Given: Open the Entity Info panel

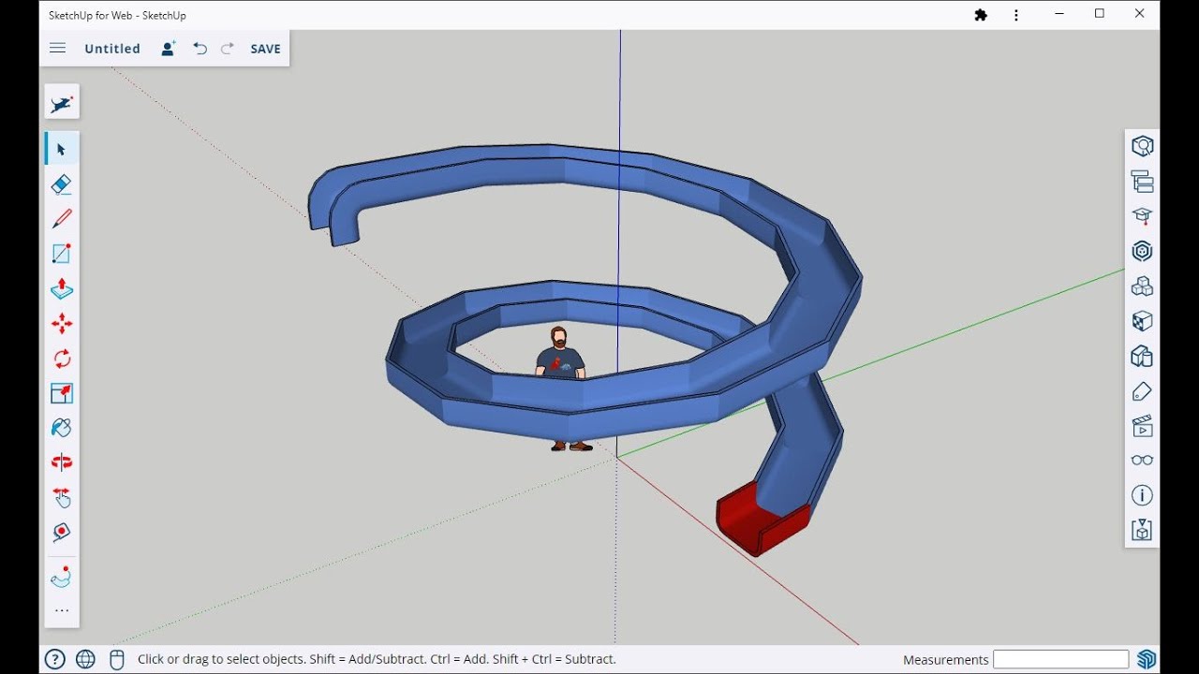Looking at the screenshot, I should 1142,146.
